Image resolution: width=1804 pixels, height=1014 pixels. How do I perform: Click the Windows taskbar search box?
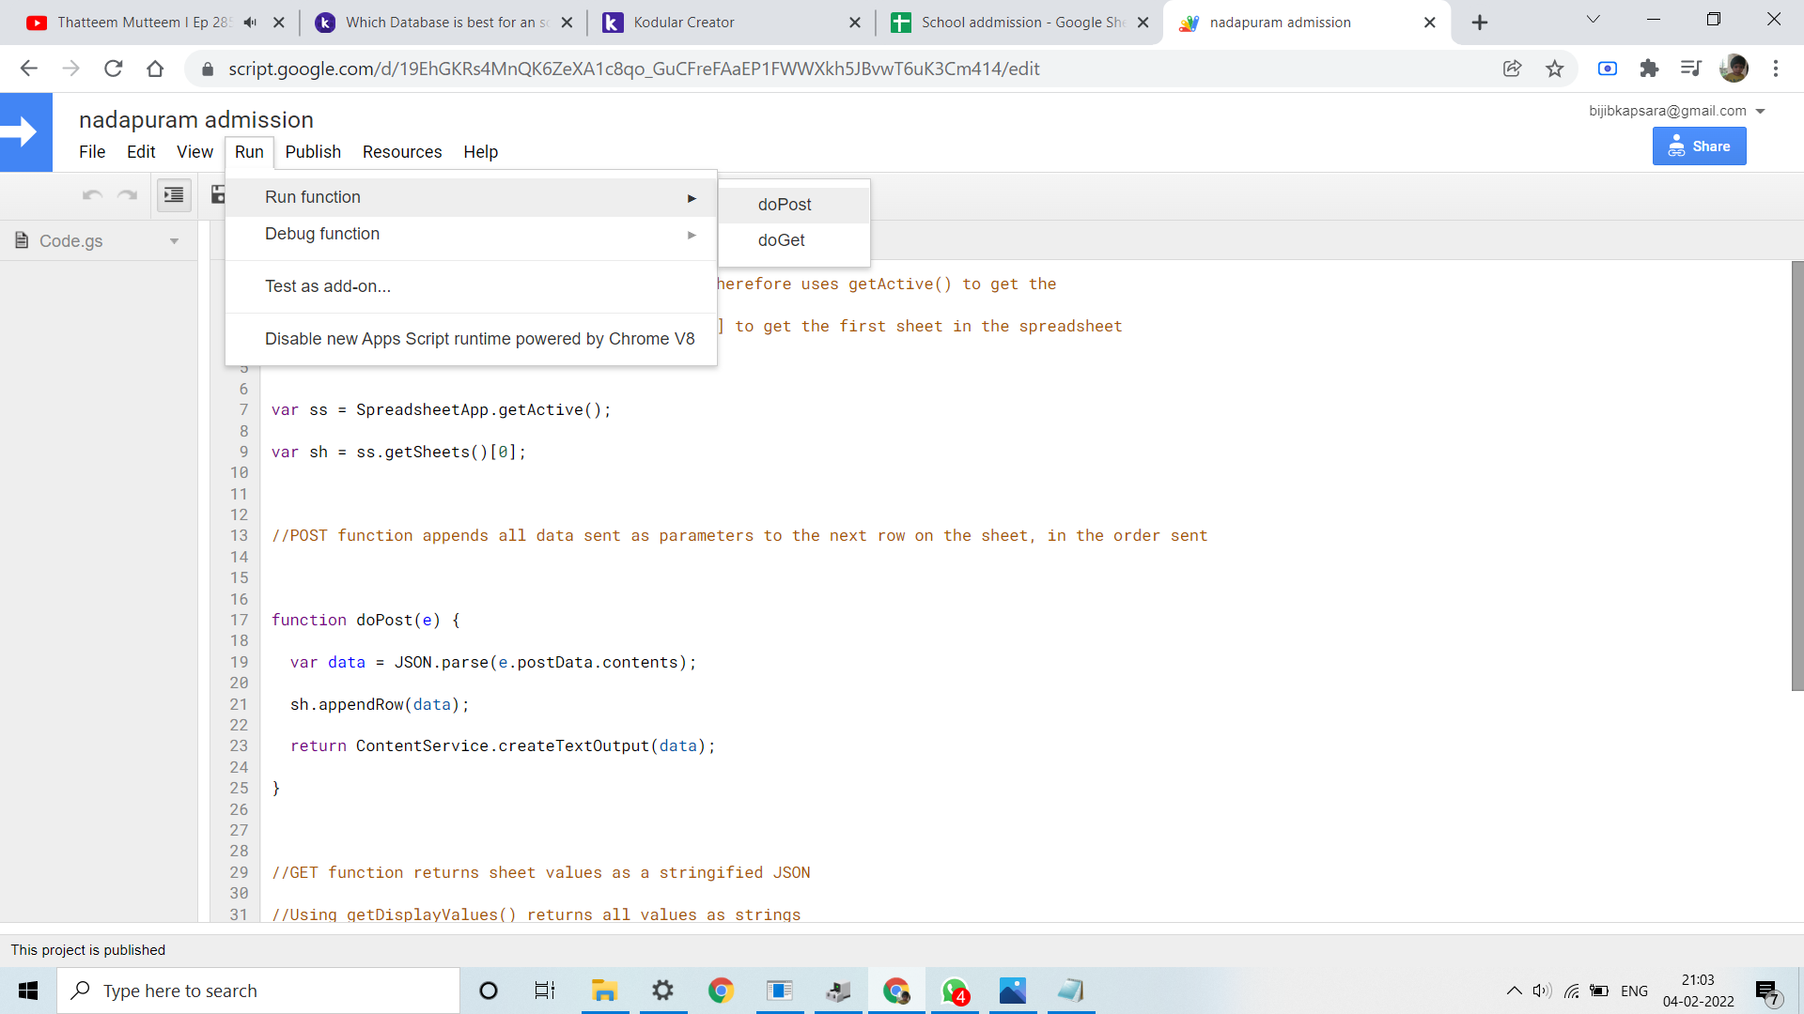pyautogui.click(x=258, y=991)
